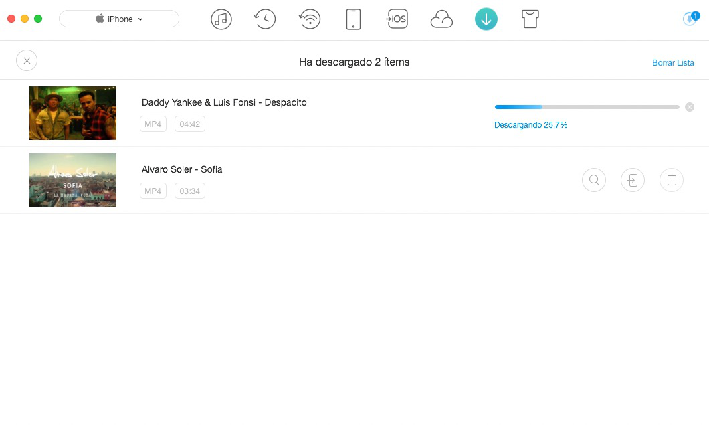Click the MP4 tag on Despacito row
709x425 pixels.
(153, 124)
